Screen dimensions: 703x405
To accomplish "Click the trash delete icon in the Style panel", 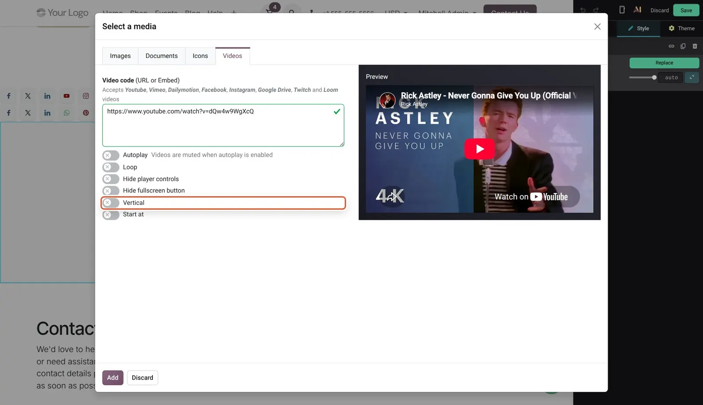I will [695, 46].
